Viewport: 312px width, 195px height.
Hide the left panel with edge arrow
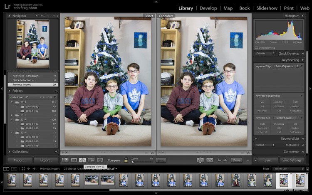2,89
